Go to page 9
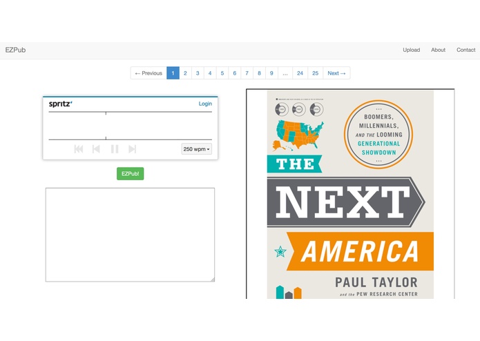This screenshot has width=480, height=341. click(x=271, y=73)
